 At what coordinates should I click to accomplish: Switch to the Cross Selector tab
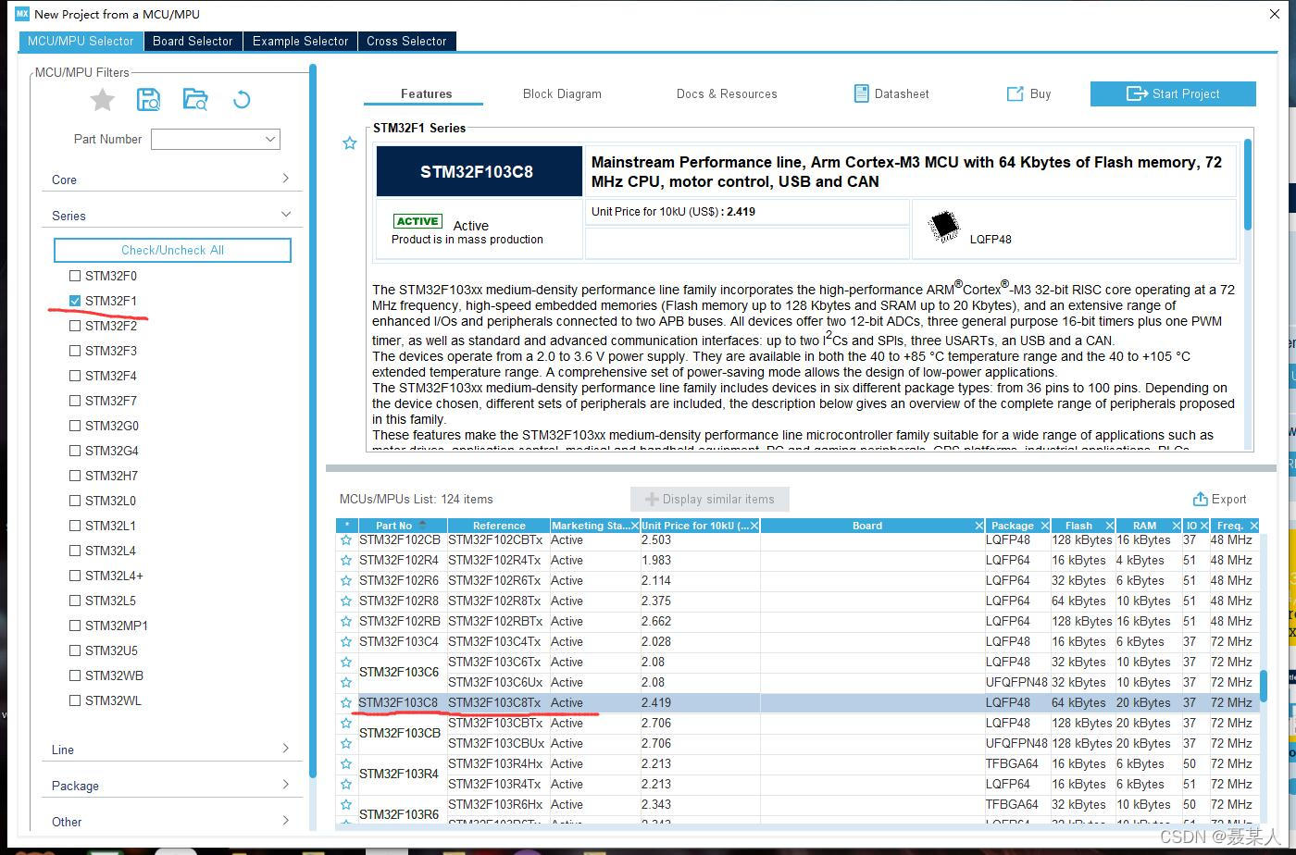(406, 41)
